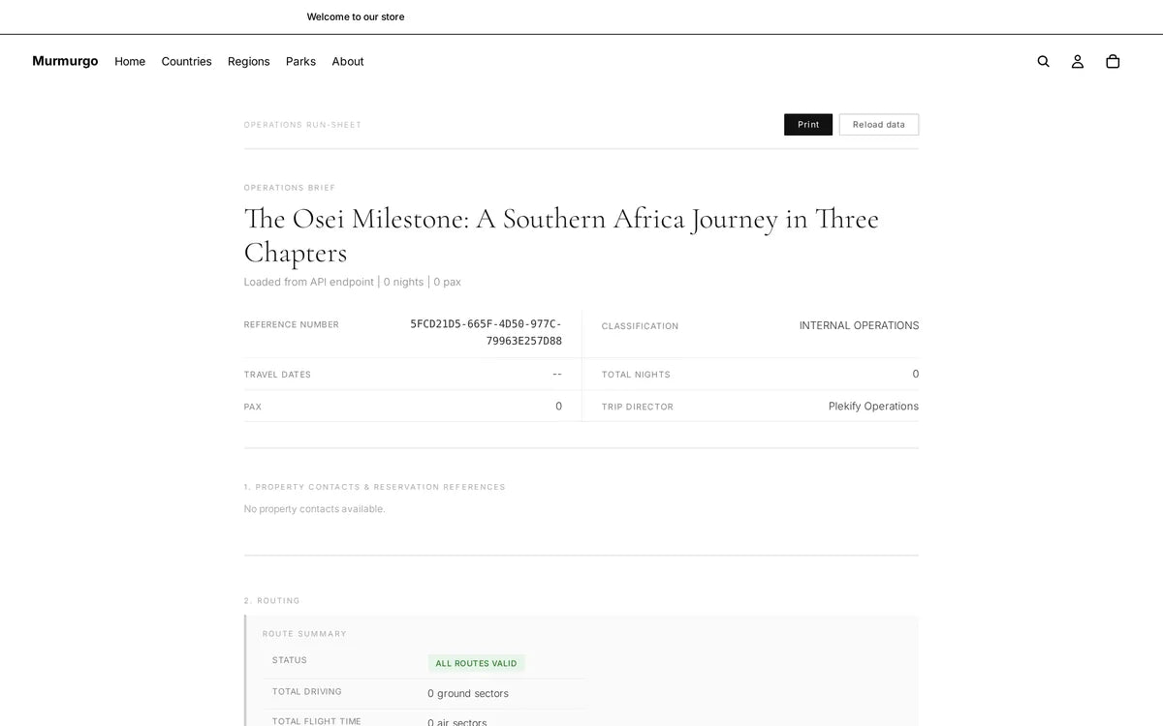Screen dimensions: 1163x726
Task: Open the About menu item
Action: (348, 61)
